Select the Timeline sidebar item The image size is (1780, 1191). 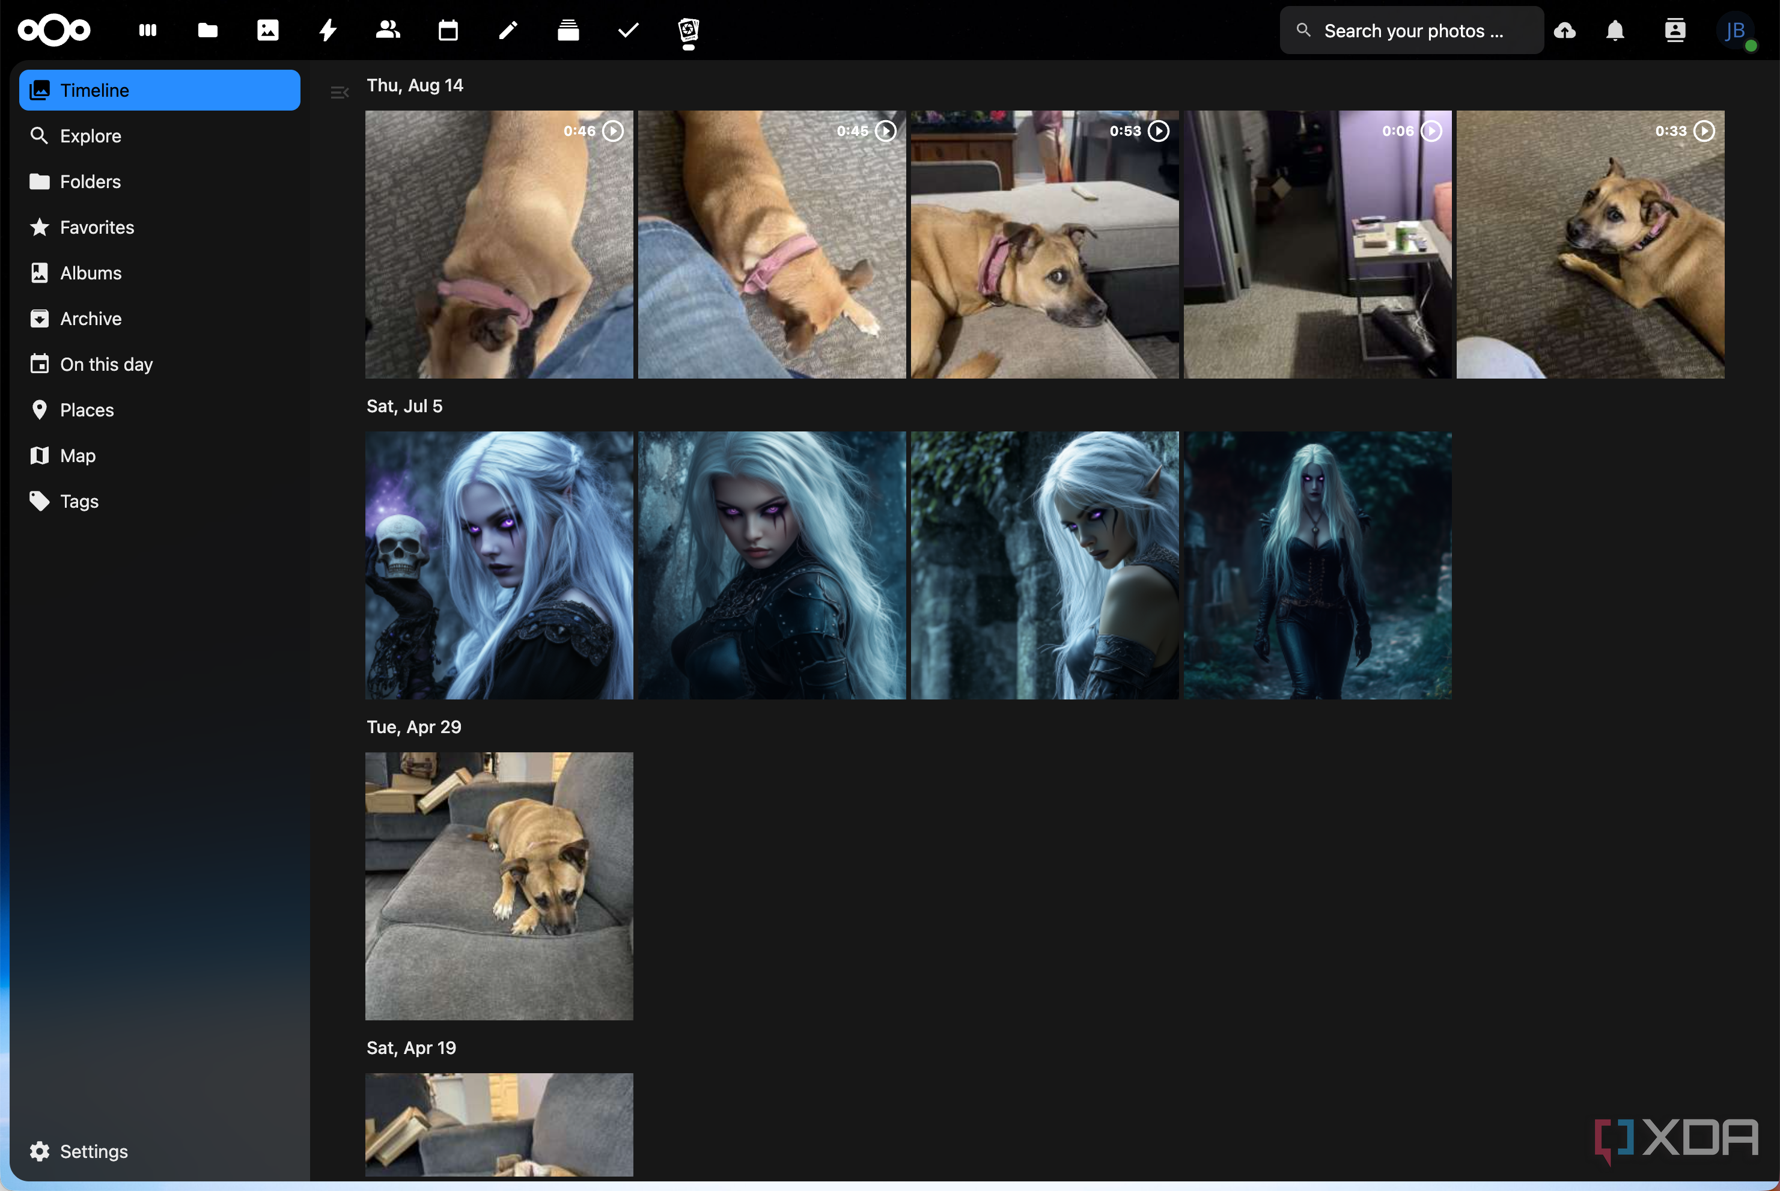[159, 90]
